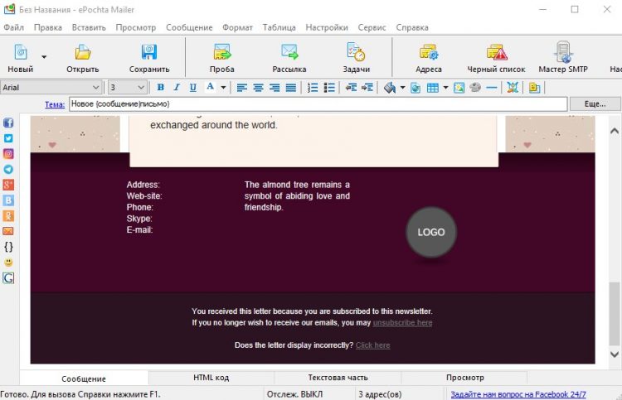Decrease paragraph indent
The width and height of the screenshot is (622, 400).
point(351,88)
